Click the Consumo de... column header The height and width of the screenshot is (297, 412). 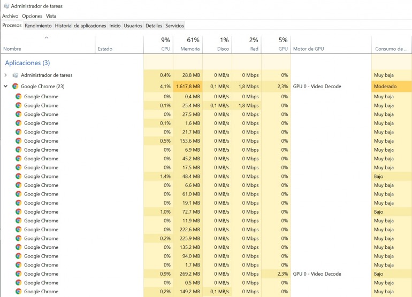tap(392, 44)
